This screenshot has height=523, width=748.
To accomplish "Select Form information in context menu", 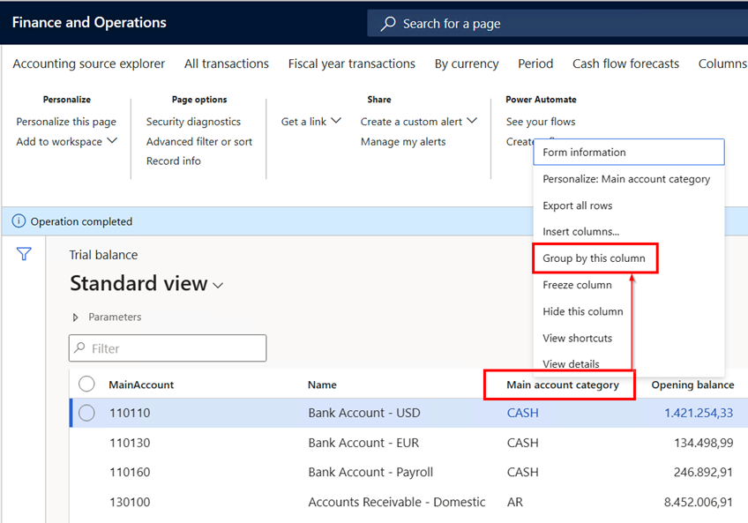I will click(x=629, y=153).
